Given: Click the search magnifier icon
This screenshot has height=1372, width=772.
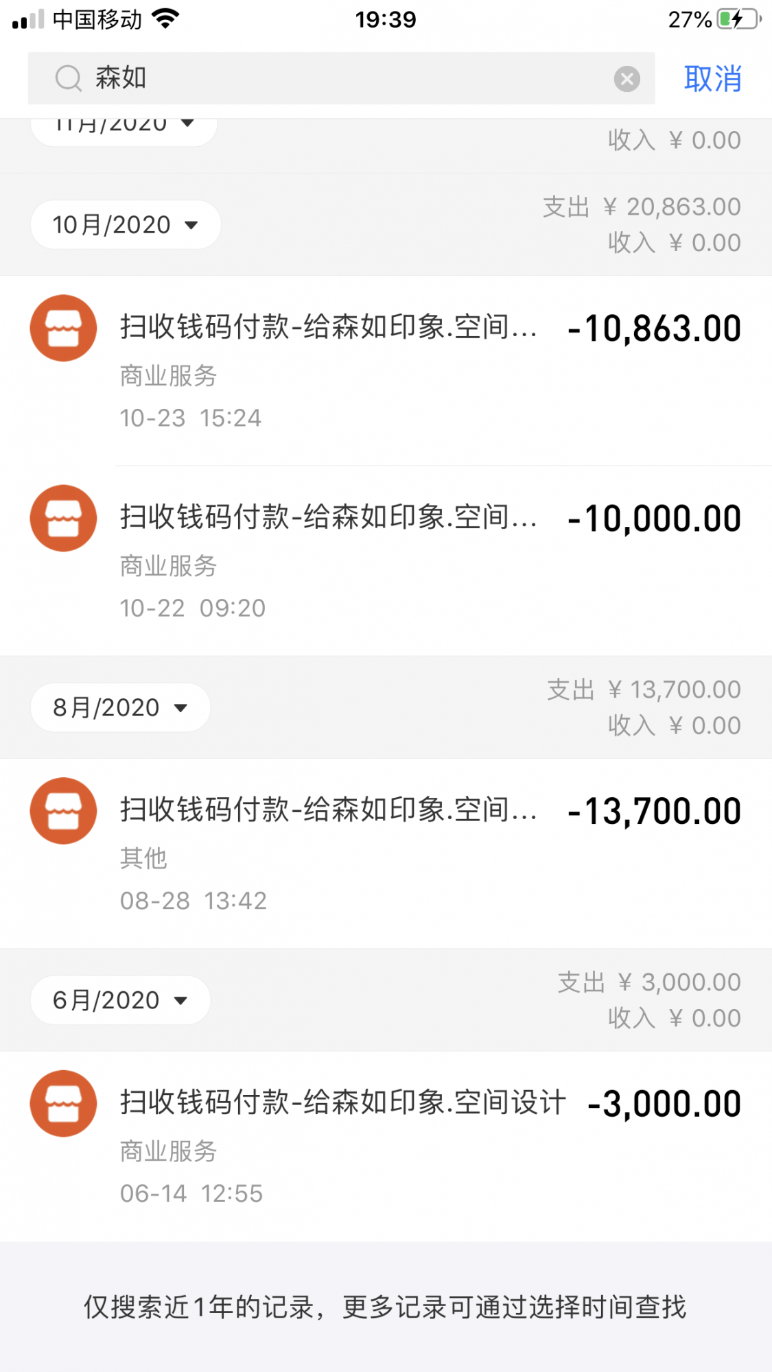Looking at the screenshot, I should 68,78.
